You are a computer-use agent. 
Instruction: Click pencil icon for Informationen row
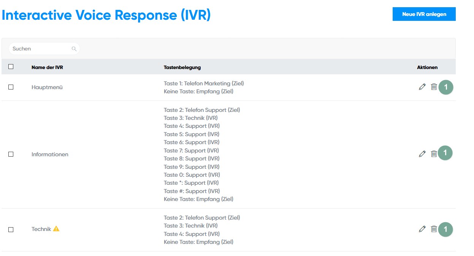[x=422, y=154]
